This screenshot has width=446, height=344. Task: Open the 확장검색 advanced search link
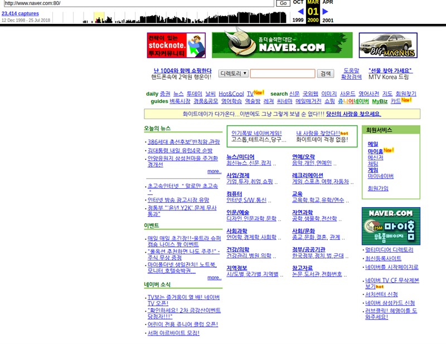point(351,77)
